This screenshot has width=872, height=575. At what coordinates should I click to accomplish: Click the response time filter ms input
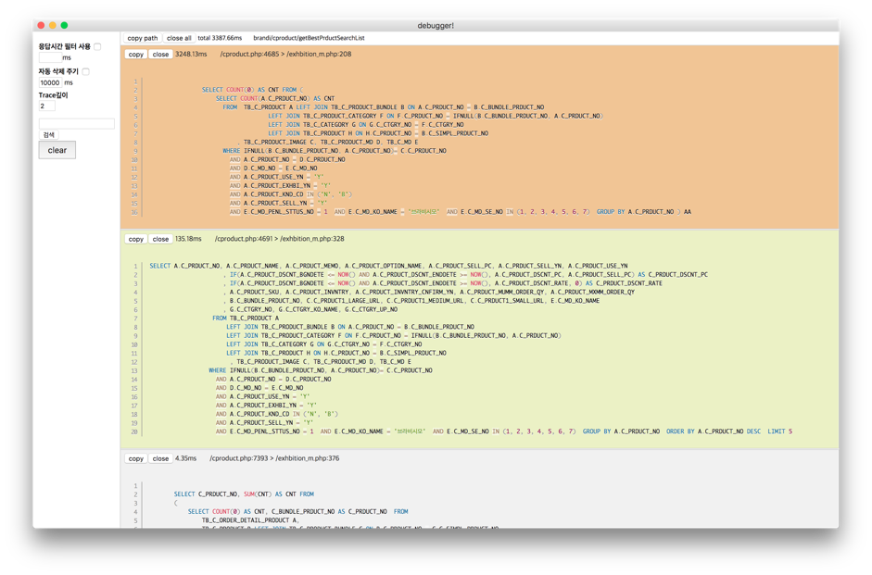coord(50,57)
